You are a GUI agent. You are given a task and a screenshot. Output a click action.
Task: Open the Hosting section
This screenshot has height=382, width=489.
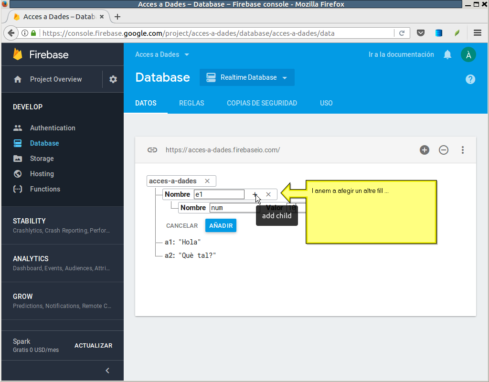[42, 174]
